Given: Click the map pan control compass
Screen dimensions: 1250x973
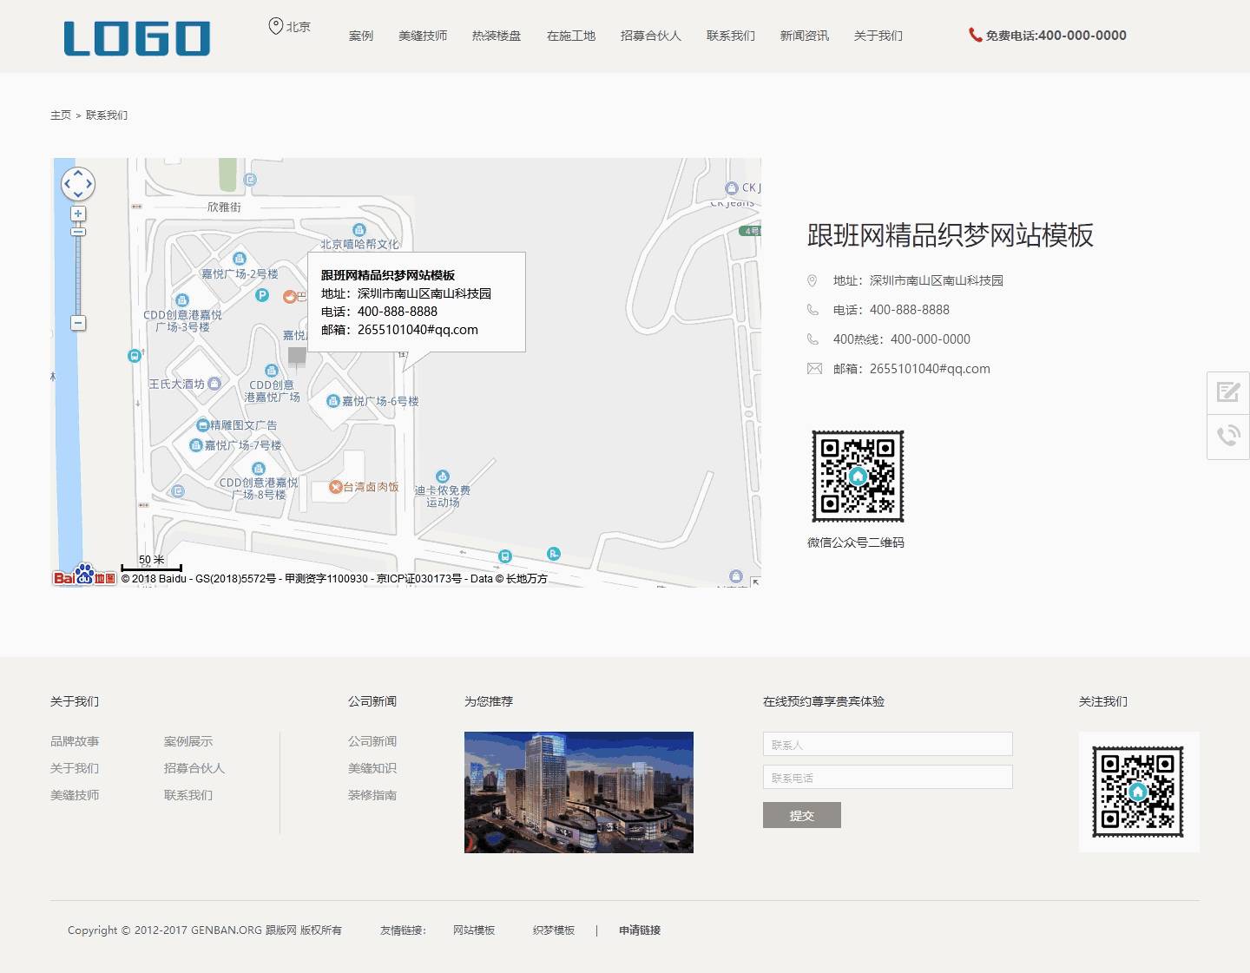Looking at the screenshot, I should tap(78, 184).
